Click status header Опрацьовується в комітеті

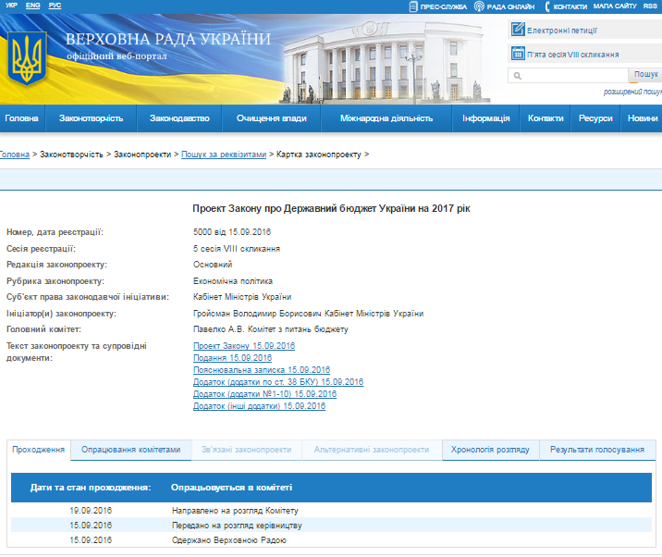(231, 488)
